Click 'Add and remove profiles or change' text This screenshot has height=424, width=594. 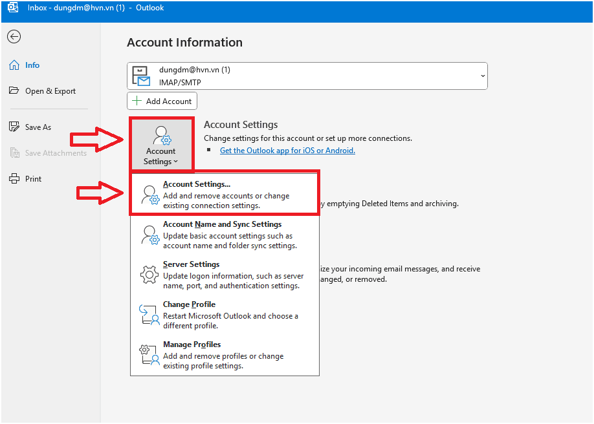pos(223,356)
